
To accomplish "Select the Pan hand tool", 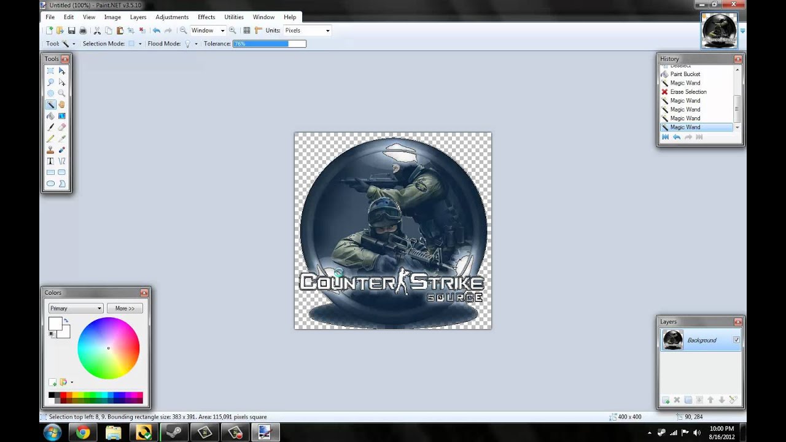I will 61,104.
